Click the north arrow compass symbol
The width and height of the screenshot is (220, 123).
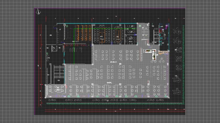click(x=38, y=11)
